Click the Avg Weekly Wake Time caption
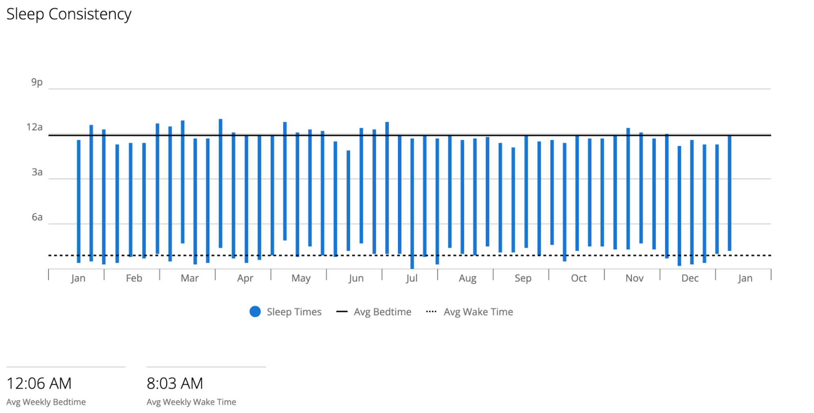The image size is (814, 413). (191, 402)
